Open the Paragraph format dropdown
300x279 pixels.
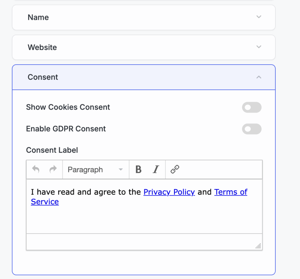95,170
